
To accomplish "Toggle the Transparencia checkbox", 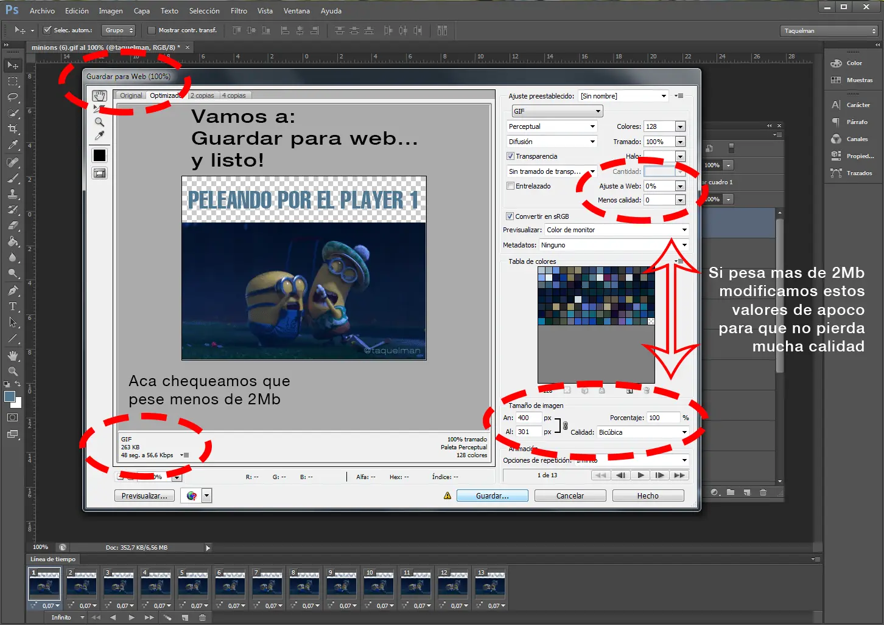I will 511,156.
